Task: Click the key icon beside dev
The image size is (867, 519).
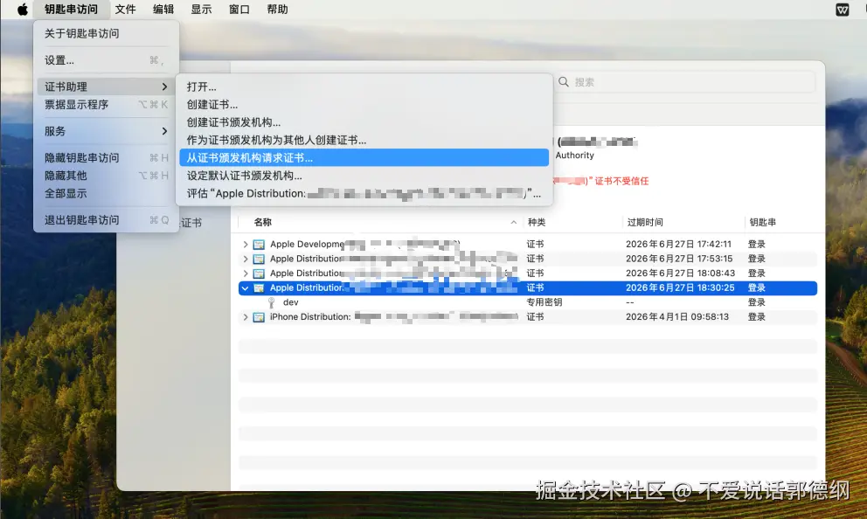Action: pos(272,302)
